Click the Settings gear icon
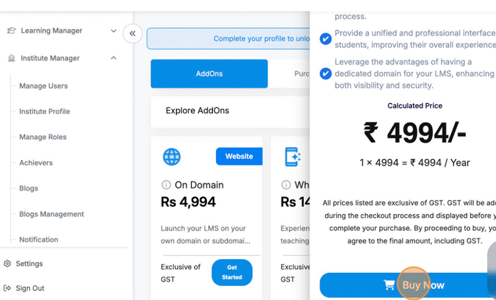Screen dimensions: 496x300 7,264
